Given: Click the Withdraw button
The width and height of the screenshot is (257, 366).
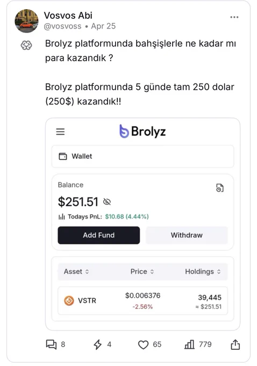Looking at the screenshot, I should [x=187, y=235].
